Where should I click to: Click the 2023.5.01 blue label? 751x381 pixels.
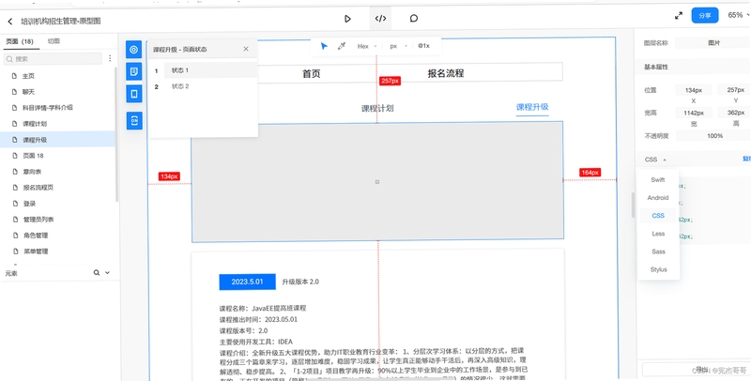point(247,282)
